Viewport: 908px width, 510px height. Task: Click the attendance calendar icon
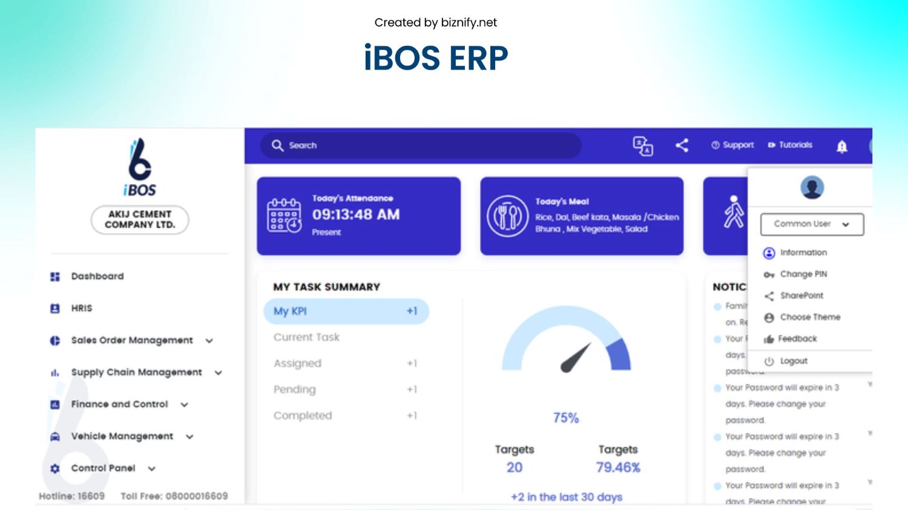[285, 215]
